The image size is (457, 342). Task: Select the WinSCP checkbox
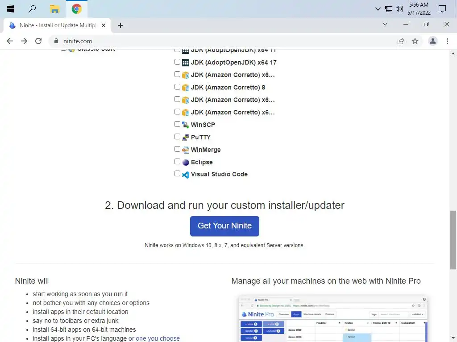click(x=177, y=124)
